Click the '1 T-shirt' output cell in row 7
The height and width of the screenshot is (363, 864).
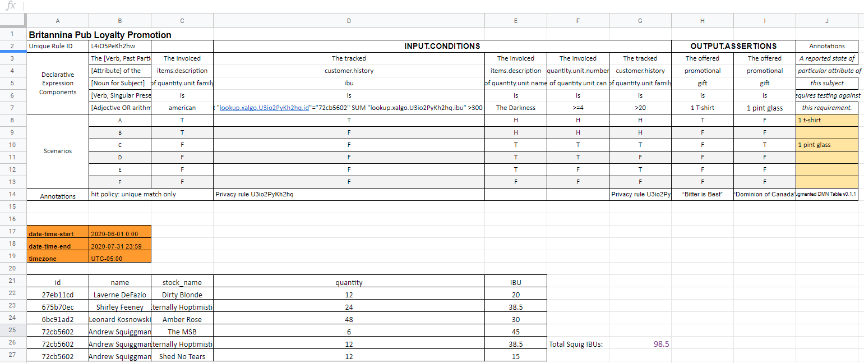click(703, 108)
